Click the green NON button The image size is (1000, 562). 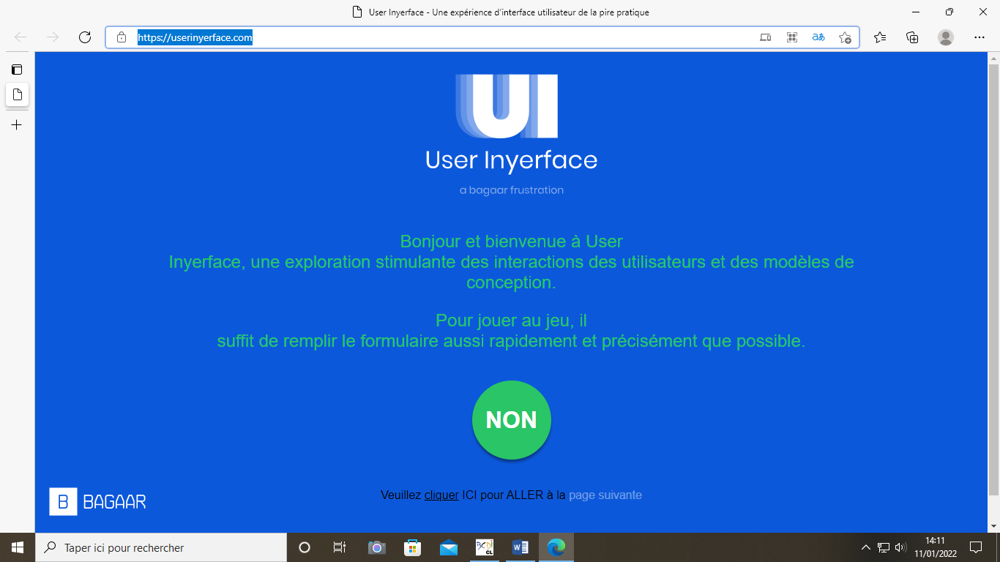tap(512, 420)
